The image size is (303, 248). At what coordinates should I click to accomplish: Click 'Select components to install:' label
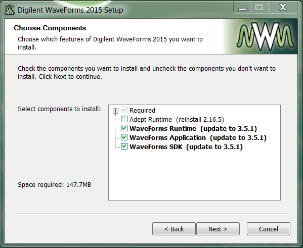tap(59, 109)
